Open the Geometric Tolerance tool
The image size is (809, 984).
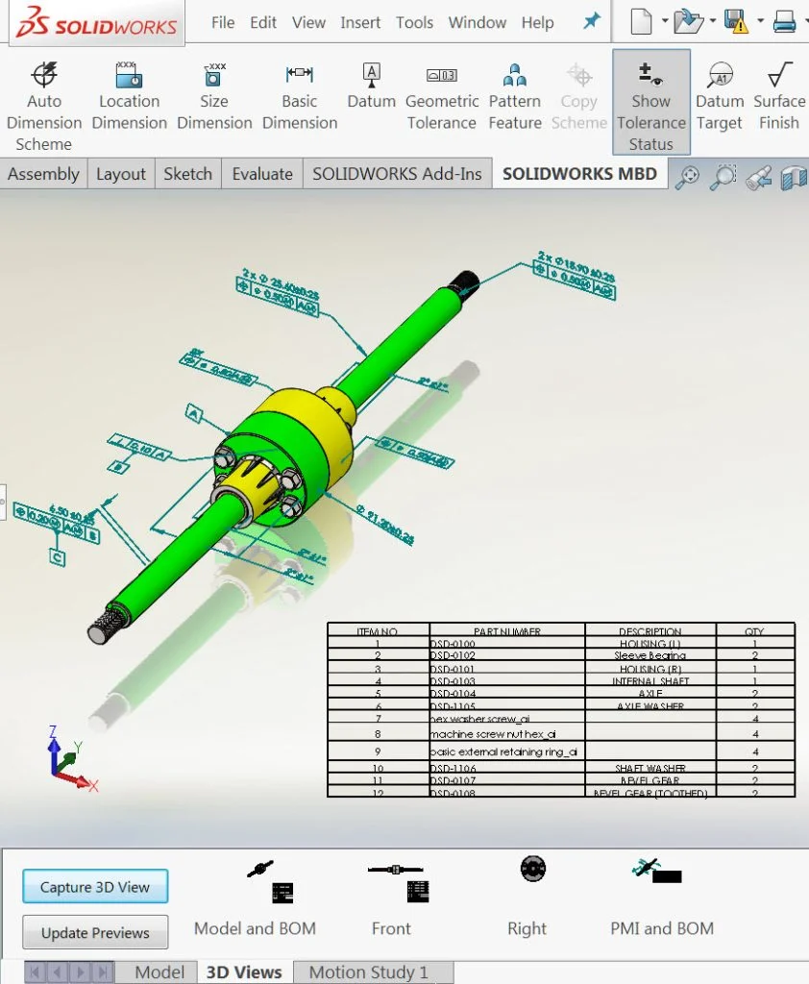(x=442, y=91)
